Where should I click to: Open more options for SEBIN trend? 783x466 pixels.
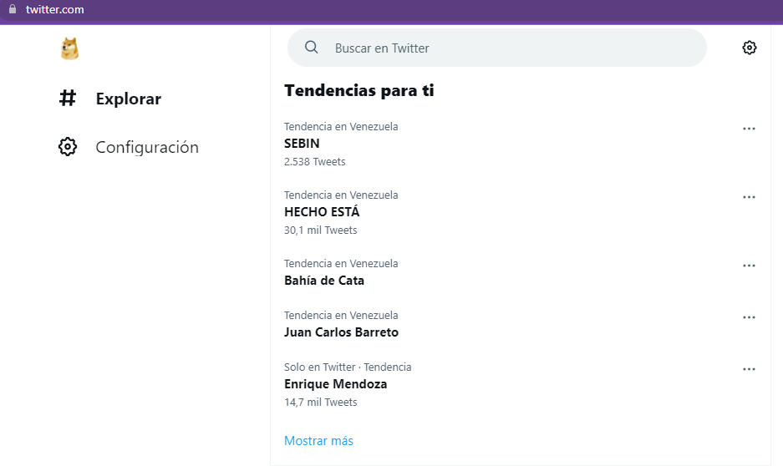click(749, 129)
